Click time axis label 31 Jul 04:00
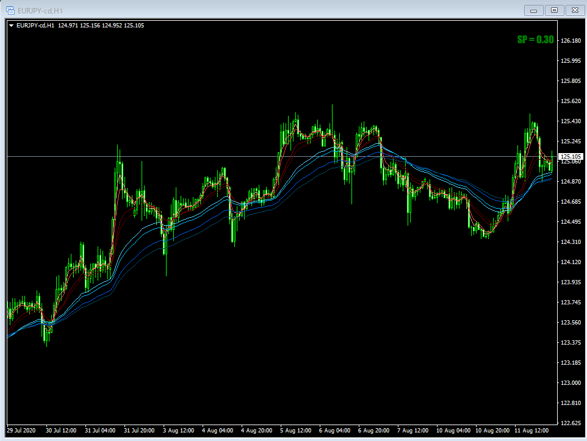 pos(100,431)
